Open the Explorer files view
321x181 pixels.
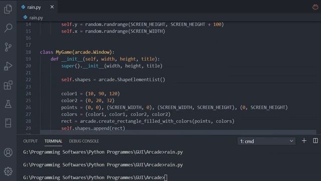[8, 9]
